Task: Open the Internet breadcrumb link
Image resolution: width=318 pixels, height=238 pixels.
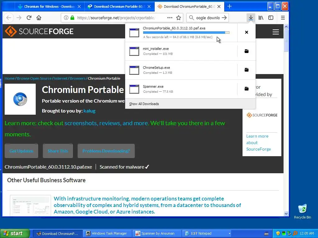Action: (61, 78)
